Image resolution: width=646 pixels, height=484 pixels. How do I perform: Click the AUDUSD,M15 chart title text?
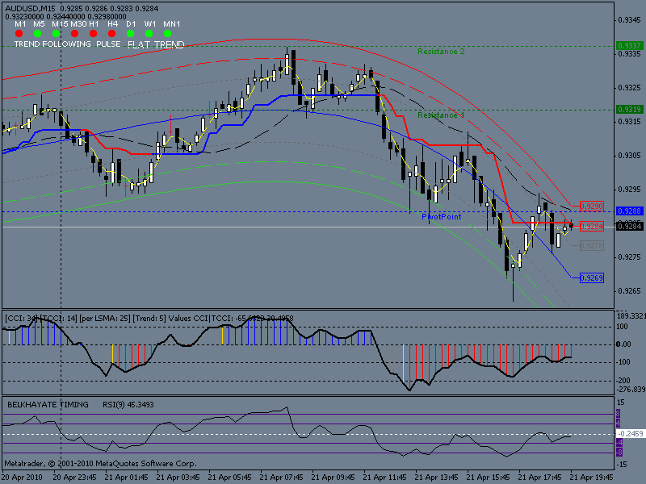click(x=31, y=8)
